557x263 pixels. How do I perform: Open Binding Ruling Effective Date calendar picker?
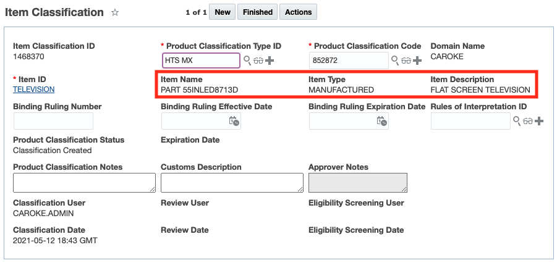click(x=234, y=121)
